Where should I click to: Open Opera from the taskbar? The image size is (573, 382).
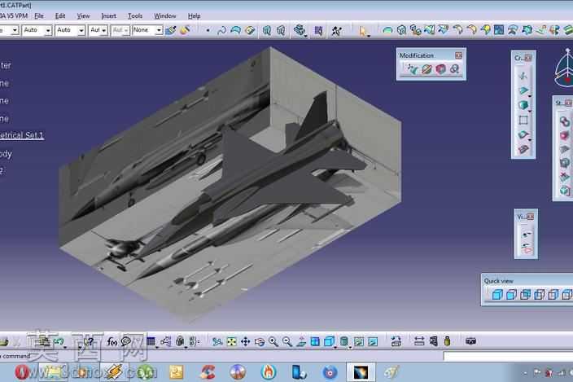(x=21, y=372)
